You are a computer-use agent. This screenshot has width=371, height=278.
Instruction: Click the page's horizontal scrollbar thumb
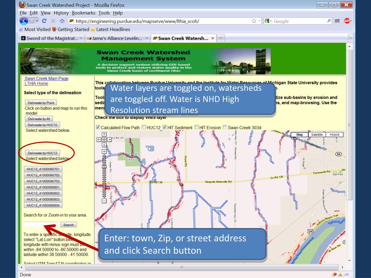coord(182,267)
